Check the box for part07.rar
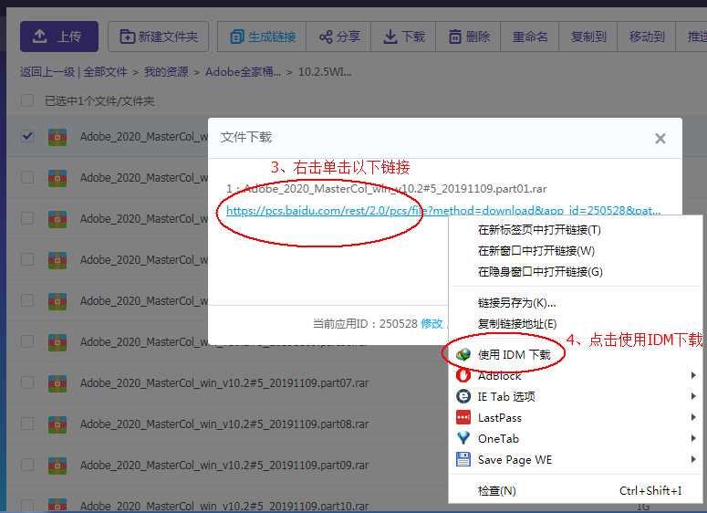707x513 pixels. click(x=27, y=382)
